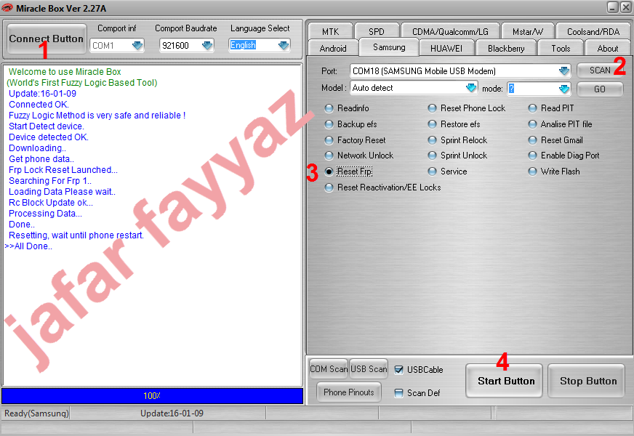Image resolution: width=634 pixels, height=436 pixels.
Task: Click the Ready(Samsung) status bar entry
Action: (36, 413)
